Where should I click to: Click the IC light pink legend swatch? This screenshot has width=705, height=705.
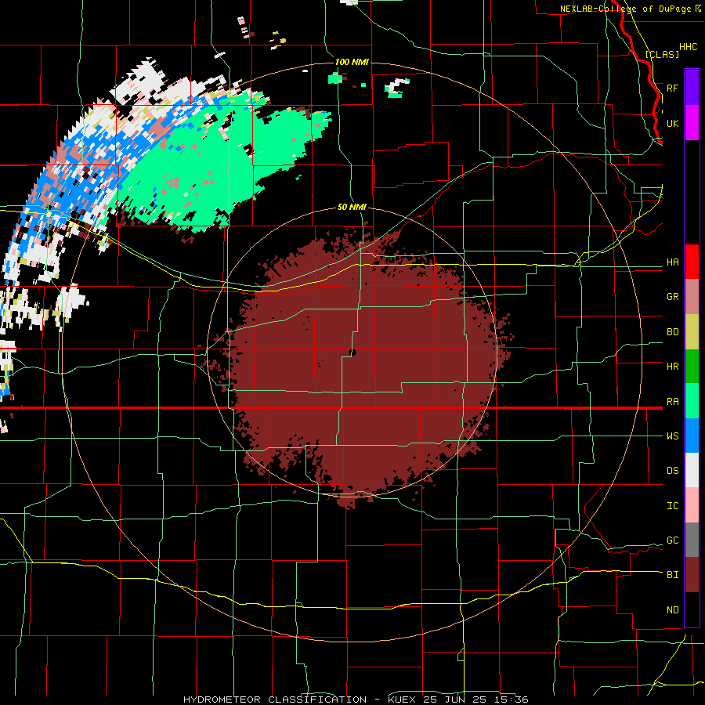692,505
